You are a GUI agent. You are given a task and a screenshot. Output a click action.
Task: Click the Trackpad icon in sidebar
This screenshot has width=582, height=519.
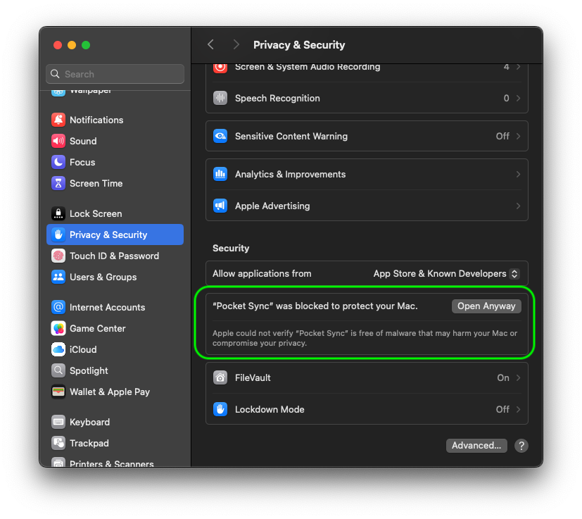click(58, 443)
